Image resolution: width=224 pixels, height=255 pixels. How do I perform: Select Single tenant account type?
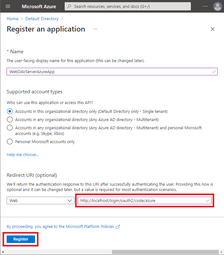10,111
